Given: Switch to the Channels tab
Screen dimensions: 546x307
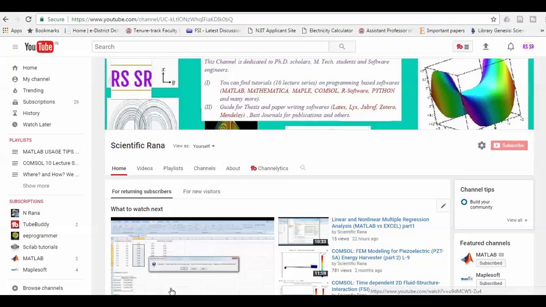Looking at the screenshot, I should (x=204, y=168).
